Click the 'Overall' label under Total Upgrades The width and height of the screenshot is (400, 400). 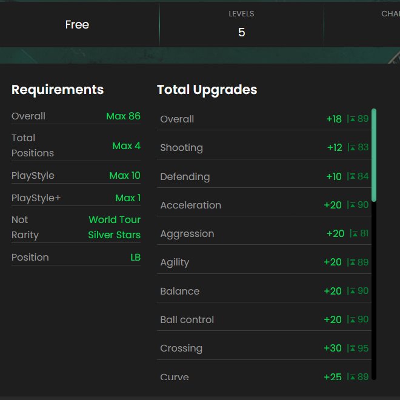(177, 119)
